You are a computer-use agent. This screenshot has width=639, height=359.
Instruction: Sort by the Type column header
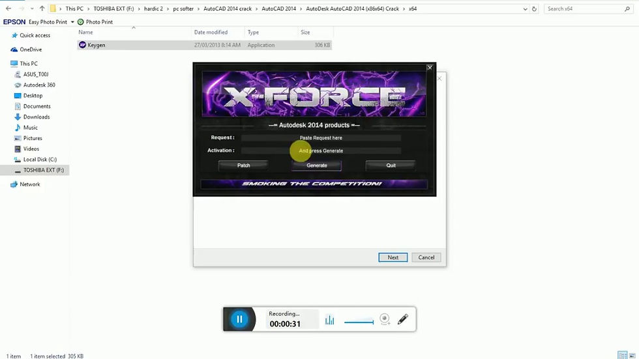[253, 32]
